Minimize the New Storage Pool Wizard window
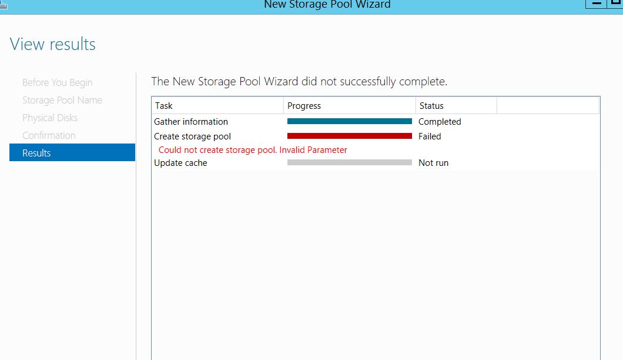This screenshot has width=623, height=360. click(x=596, y=4)
